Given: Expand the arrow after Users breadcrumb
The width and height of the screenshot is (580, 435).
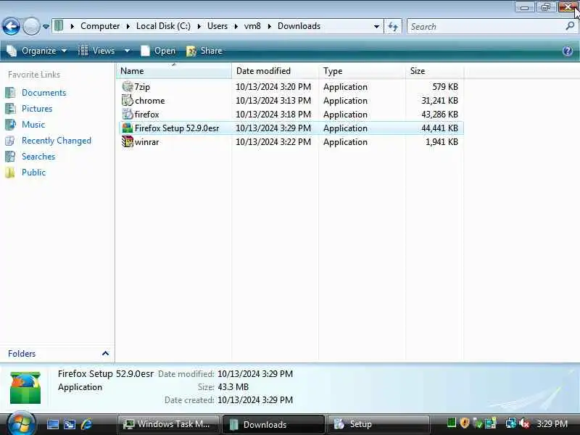Looking at the screenshot, I should pyautogui.click(x=236, y=26).
